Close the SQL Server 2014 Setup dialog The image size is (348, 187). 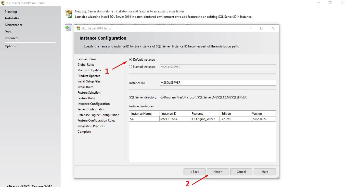click(x=273, y=28)
